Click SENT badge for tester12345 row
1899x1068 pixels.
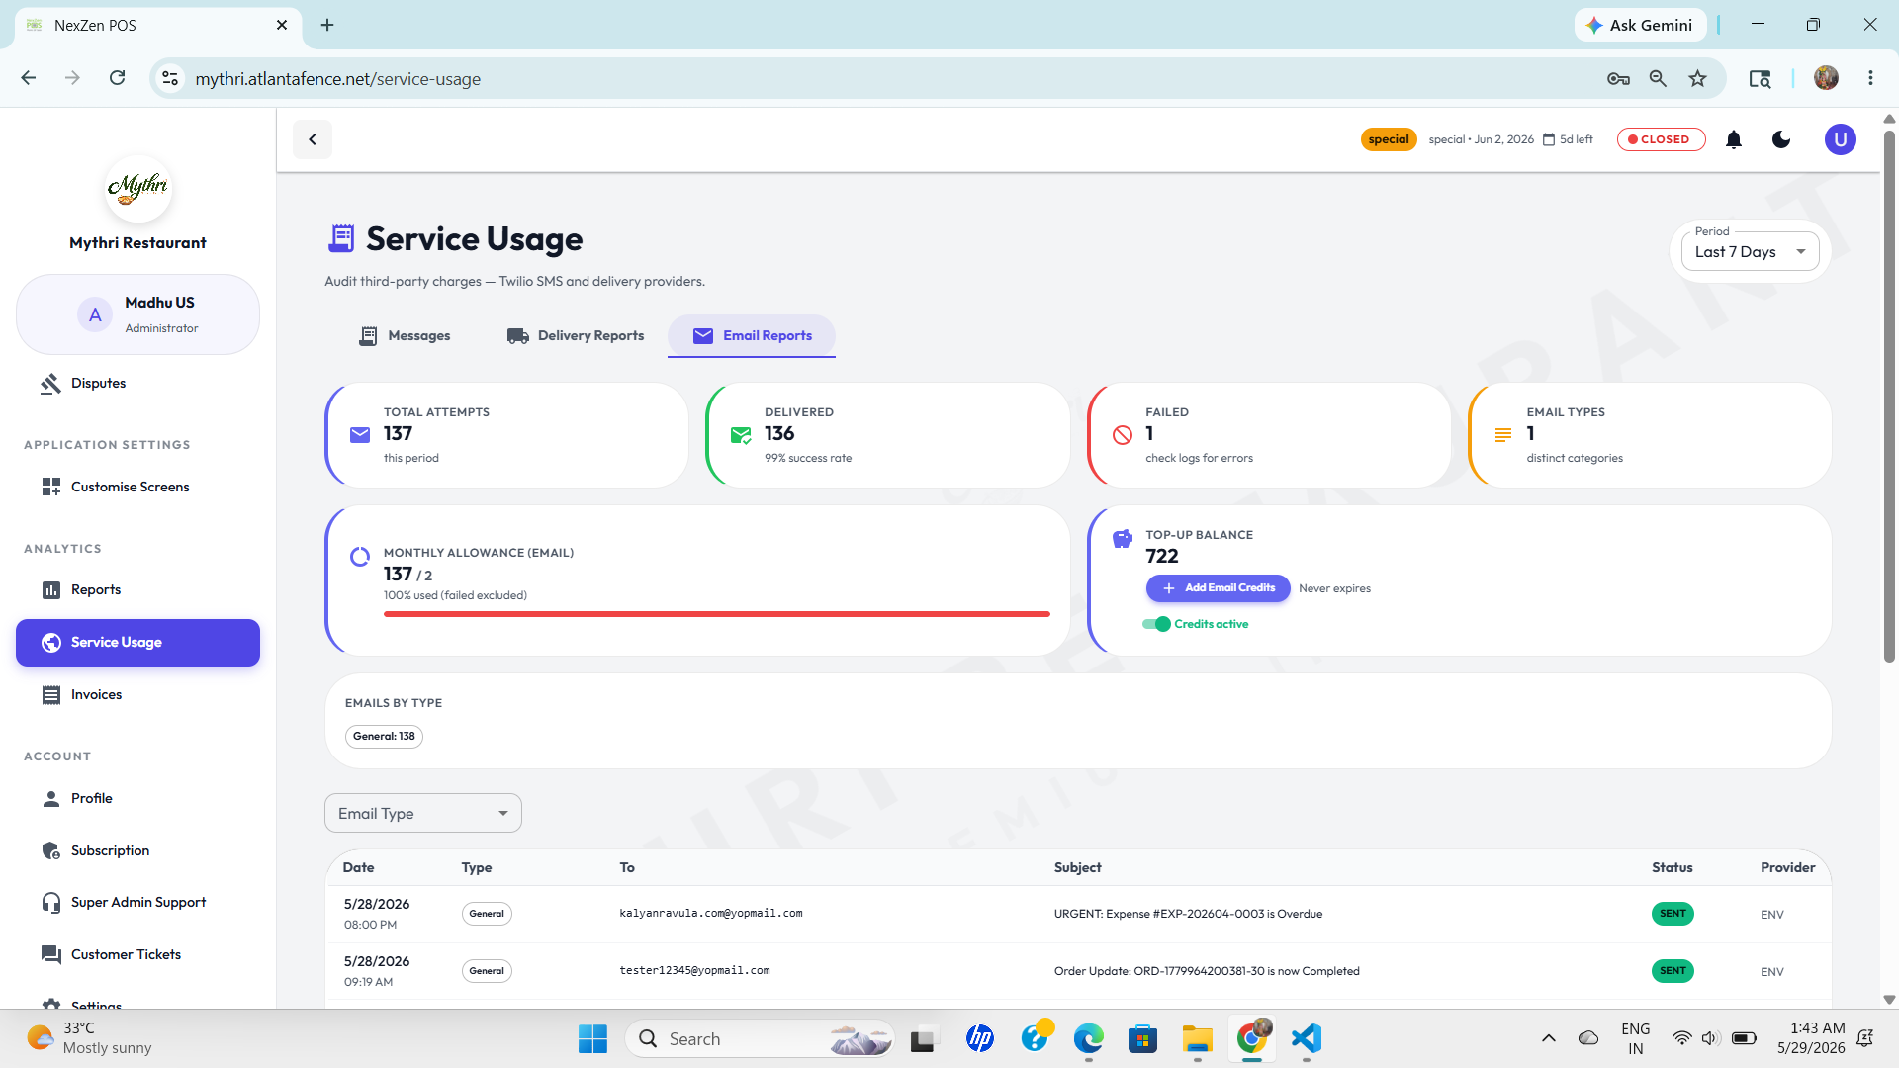pos(1673,971)
